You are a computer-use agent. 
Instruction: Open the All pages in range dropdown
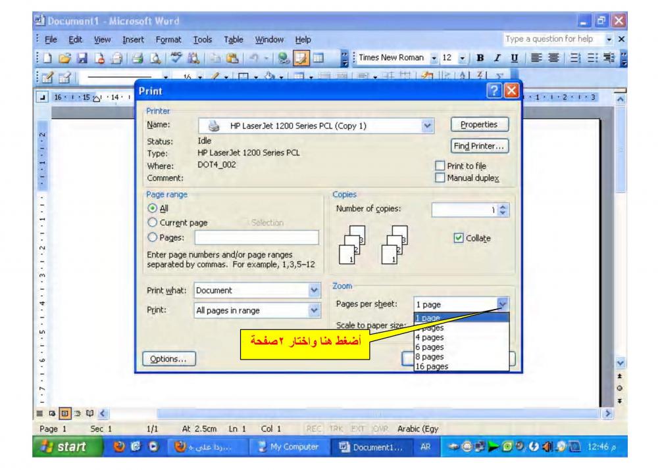(314, 310)
